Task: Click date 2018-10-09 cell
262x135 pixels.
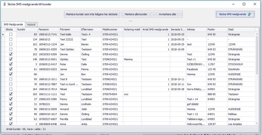Action: (x=178, y=49)
